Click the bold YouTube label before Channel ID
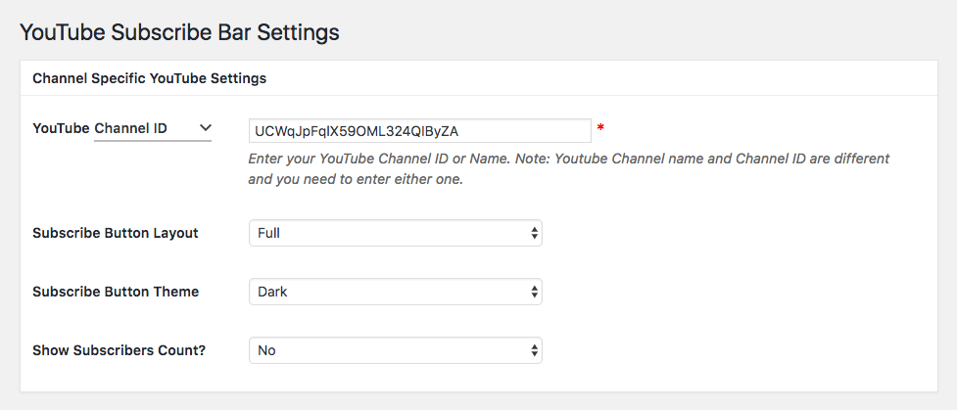This screenshot has height=410, width=957. 61,129
